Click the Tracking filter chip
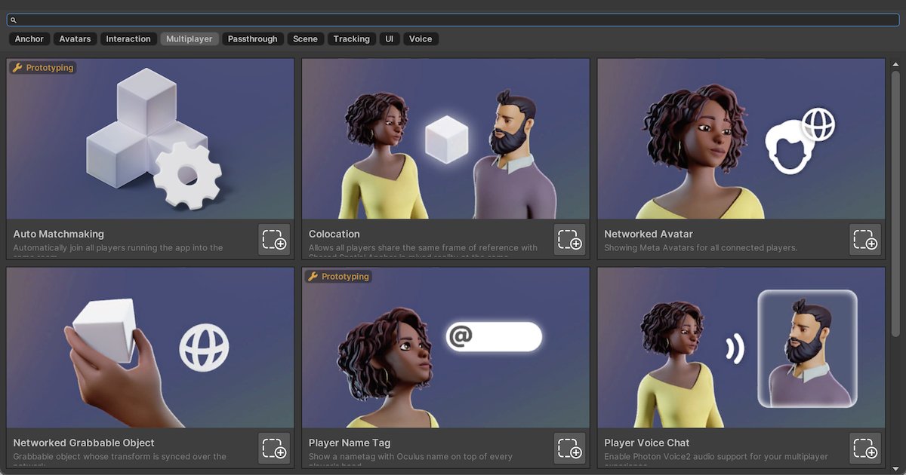Viewport: 906px width, 475px height. pos(352,38)
